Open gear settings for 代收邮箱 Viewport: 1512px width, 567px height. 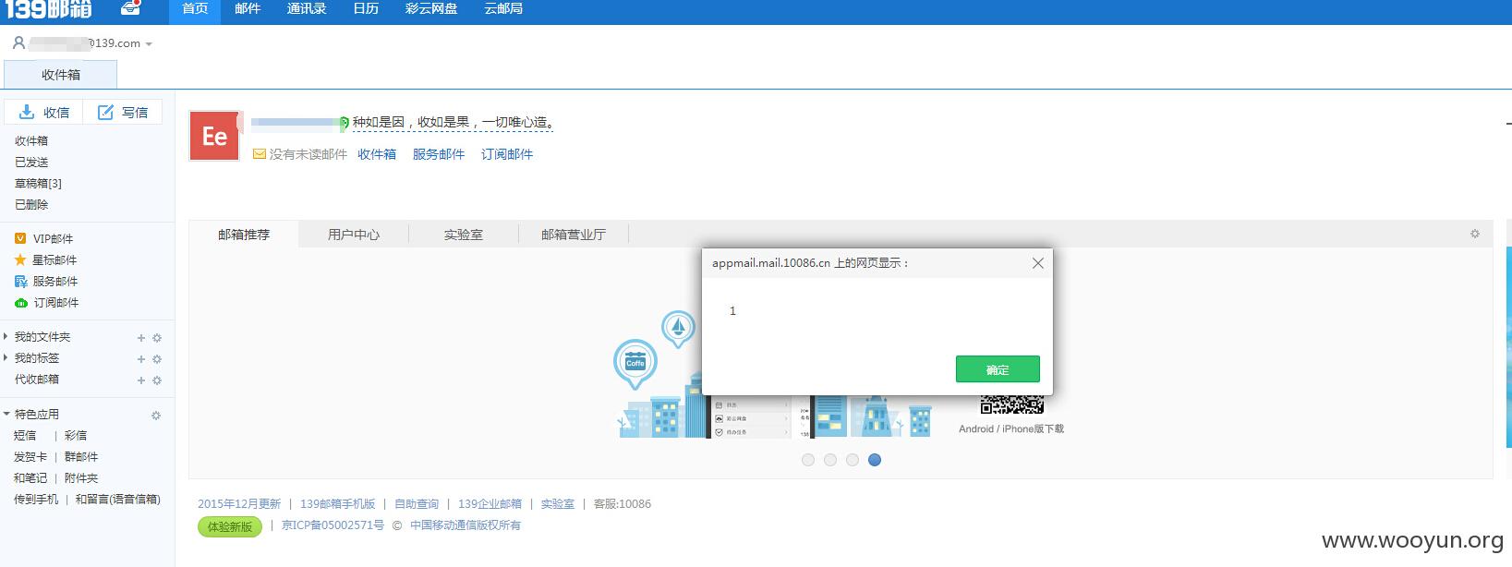point(157,380)
